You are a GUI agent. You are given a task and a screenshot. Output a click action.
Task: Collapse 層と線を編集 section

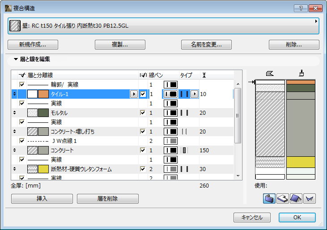(x=16, y=59)
